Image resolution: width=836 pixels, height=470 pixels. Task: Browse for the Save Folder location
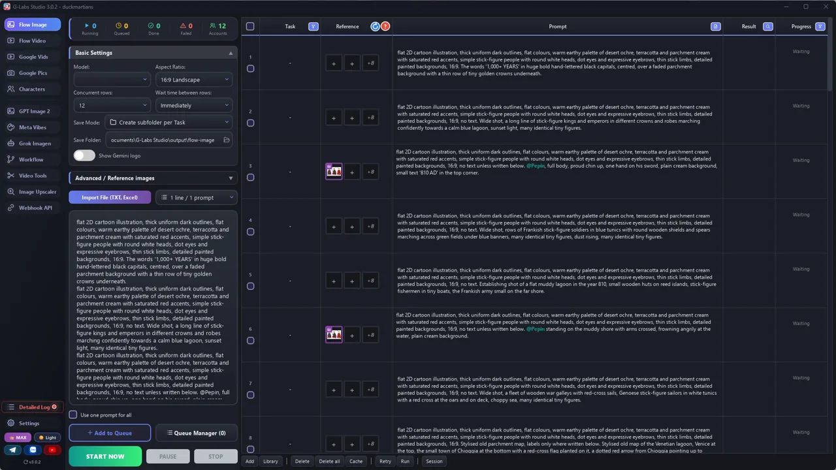(x=227, y=140)
